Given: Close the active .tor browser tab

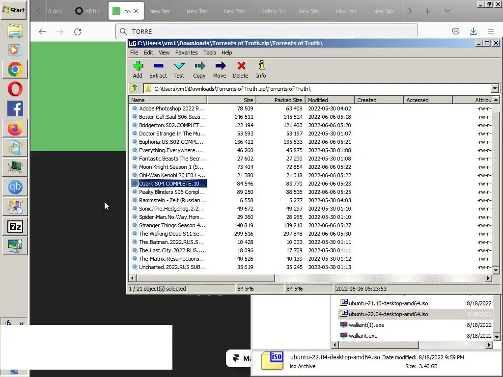Looking at the screenshot, I should 136,11.
